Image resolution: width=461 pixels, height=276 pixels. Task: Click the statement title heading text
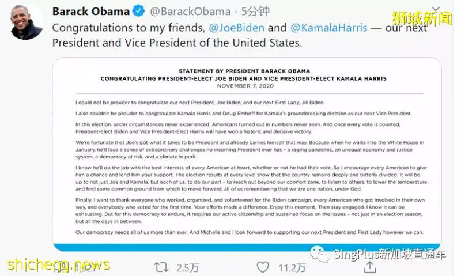[244, 75]
